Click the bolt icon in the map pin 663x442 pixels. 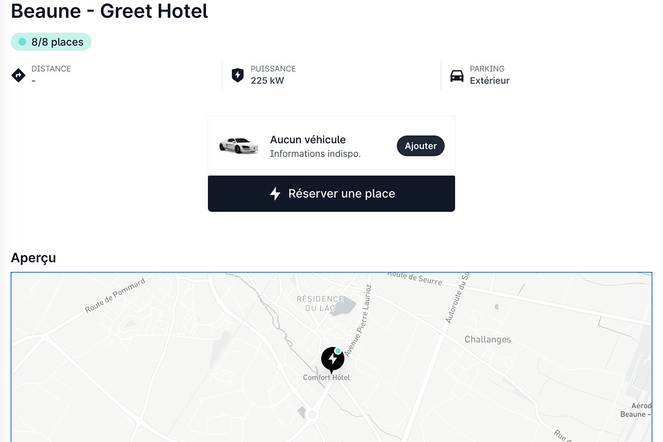point(332,359)
